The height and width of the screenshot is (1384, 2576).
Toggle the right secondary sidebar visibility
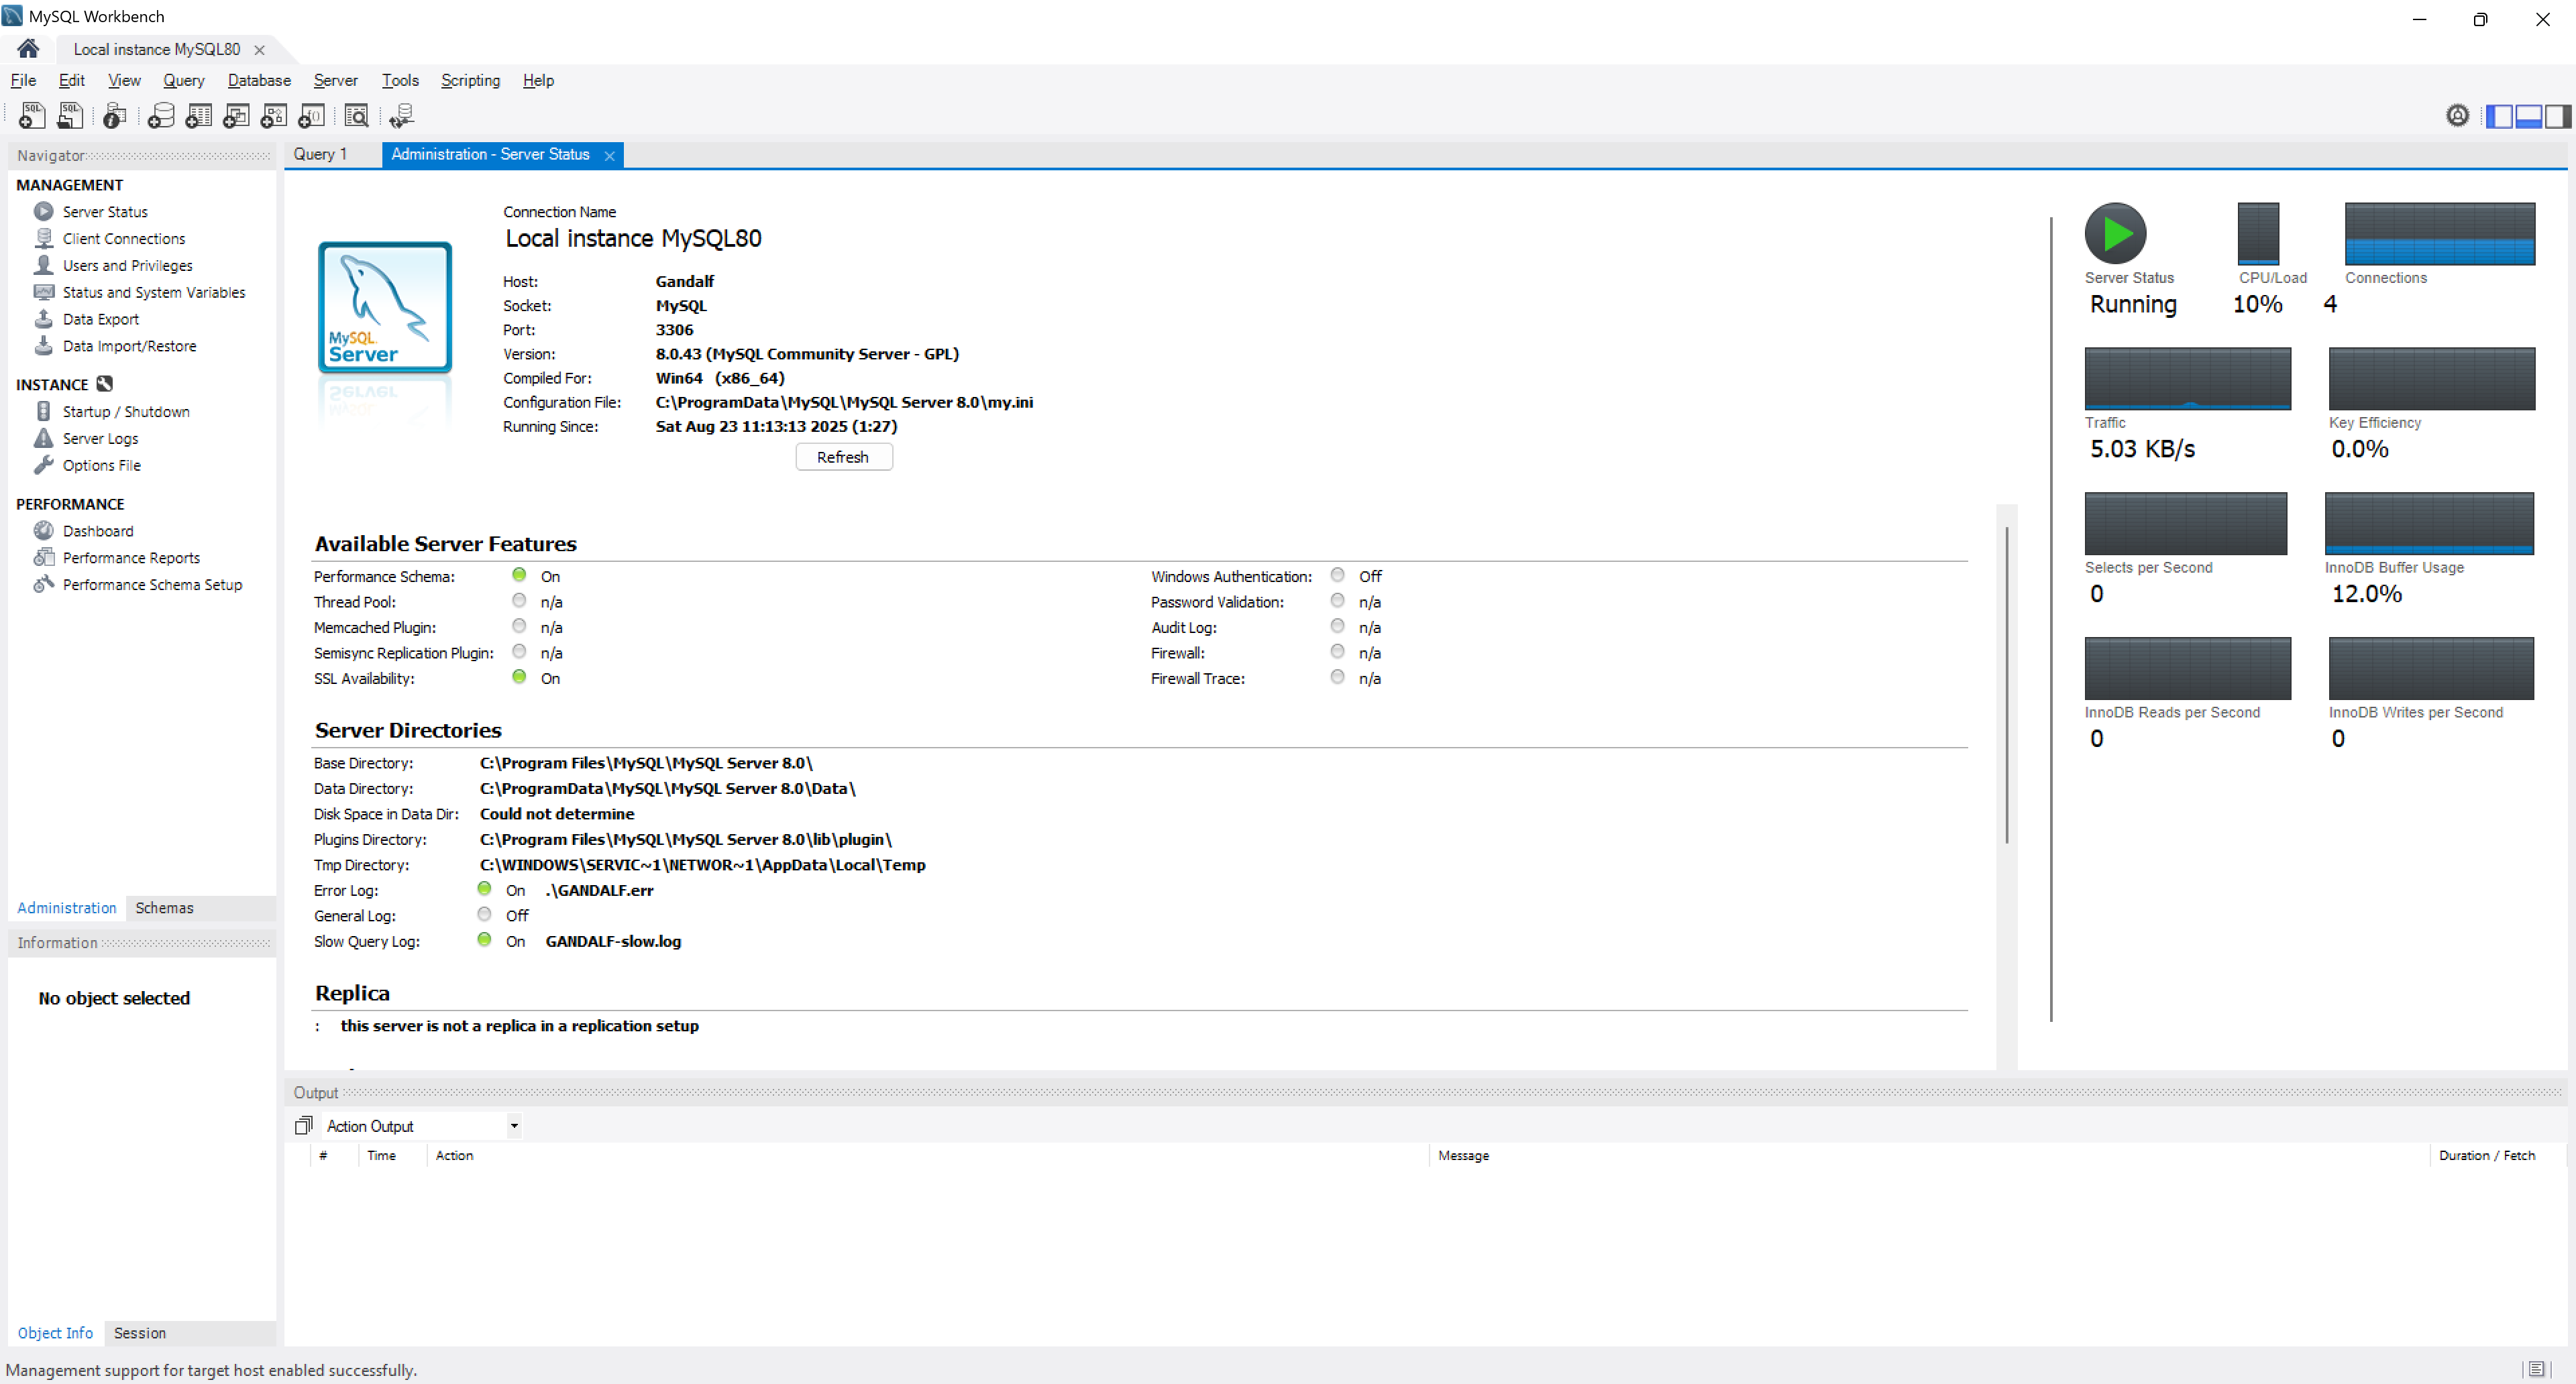click(2557, 116)
